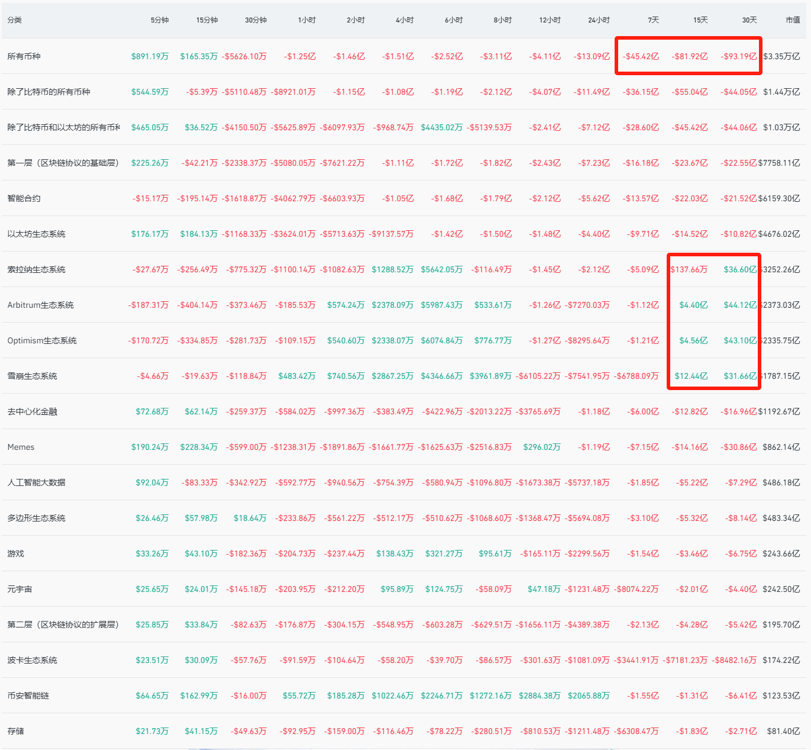Click $95.61万 in the 游戏 row
The image size is (811, 750).
pyautogui.click(x=495, y=553)
